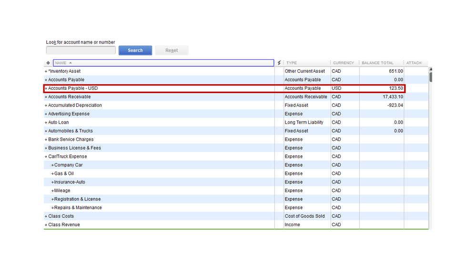Select the Insurance-Auto subaccount
This screenshot has height=267, width=476.
click(x=236, y=182)
